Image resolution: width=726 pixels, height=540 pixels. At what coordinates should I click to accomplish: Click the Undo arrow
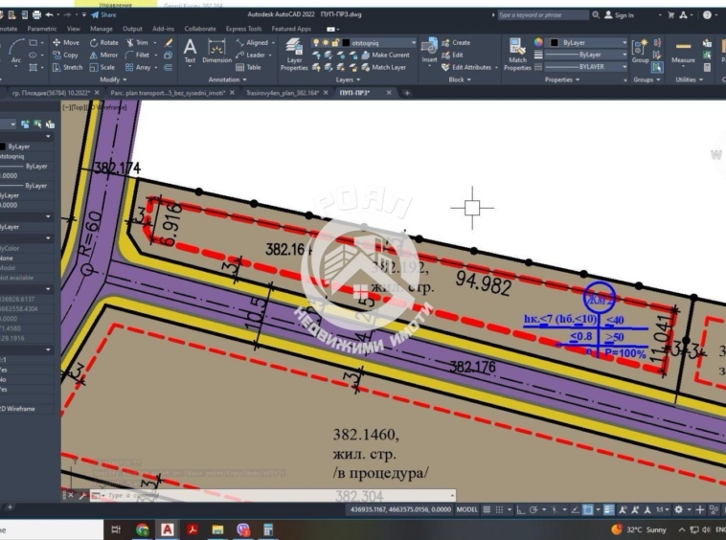(49, 14)
